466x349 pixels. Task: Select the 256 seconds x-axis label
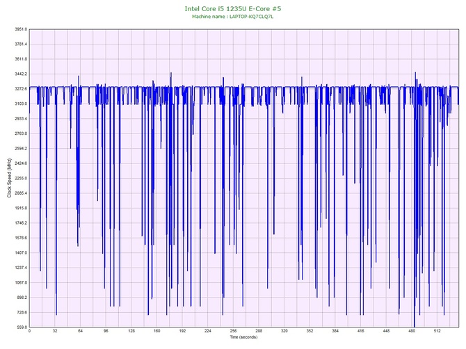233,331
